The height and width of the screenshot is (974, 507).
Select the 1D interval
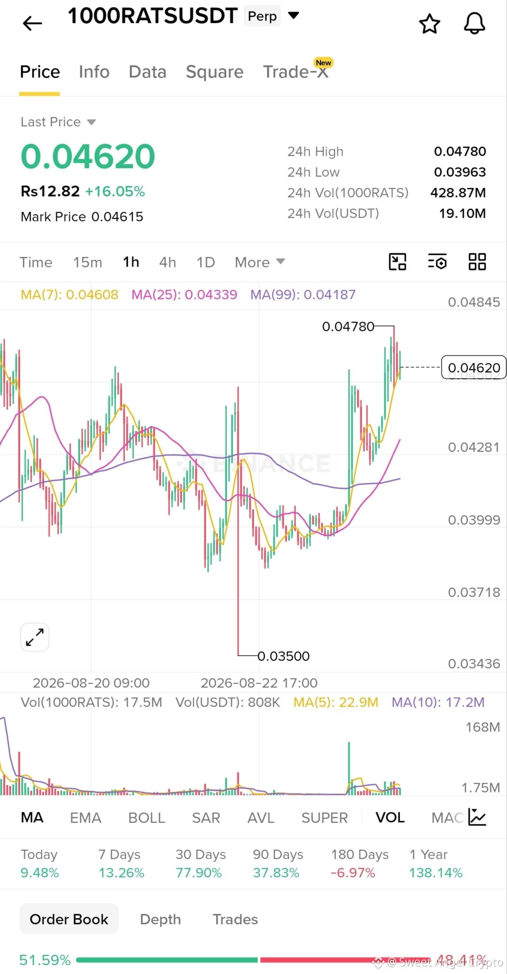[x=206, y=262]
